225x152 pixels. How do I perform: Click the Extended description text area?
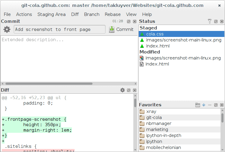(x=69, y=59)
